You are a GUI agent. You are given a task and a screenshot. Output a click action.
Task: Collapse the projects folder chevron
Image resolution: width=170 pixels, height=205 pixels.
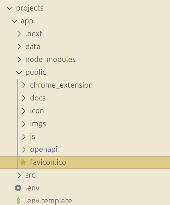[10, 8]
